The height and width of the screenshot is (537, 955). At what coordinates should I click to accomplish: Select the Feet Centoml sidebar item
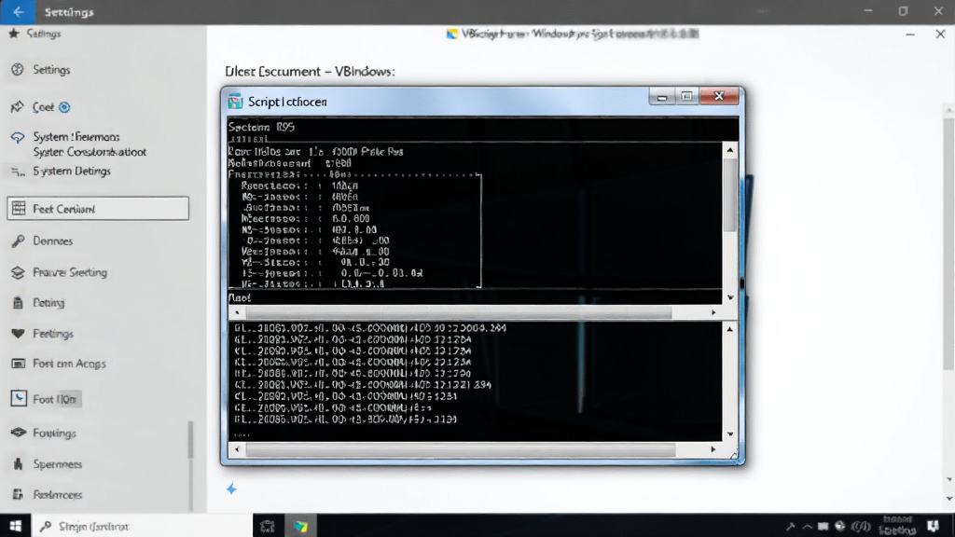coord(98,209)
